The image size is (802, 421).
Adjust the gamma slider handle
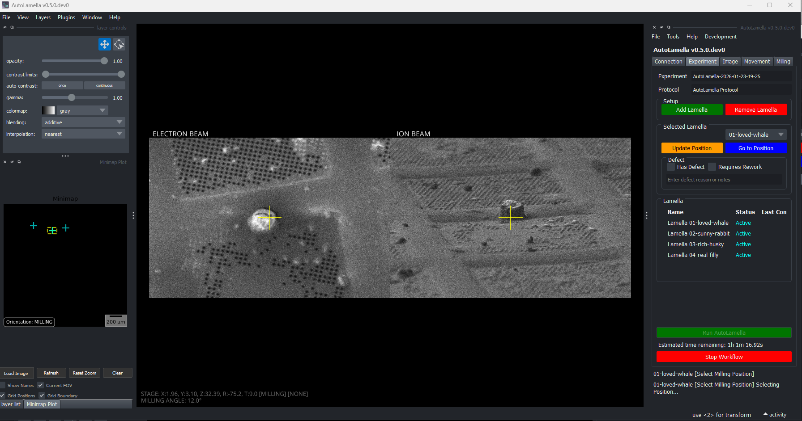[72, 97]
